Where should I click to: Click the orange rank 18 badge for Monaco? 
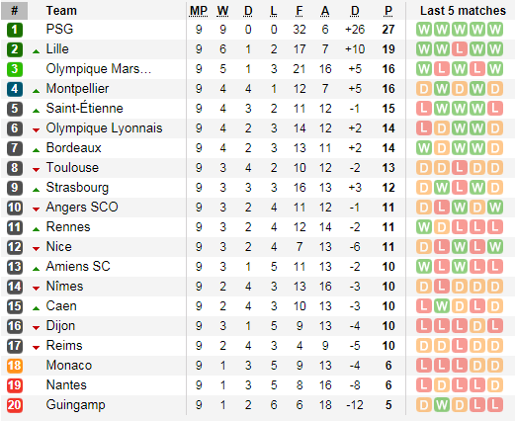point(15,366)
